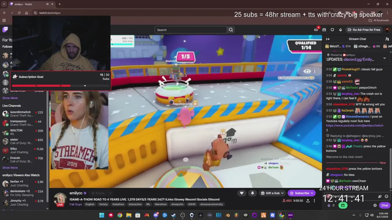The height and width of the screenshot is (220, 392).
Task: Click the browser home icon
Action: 27,13
